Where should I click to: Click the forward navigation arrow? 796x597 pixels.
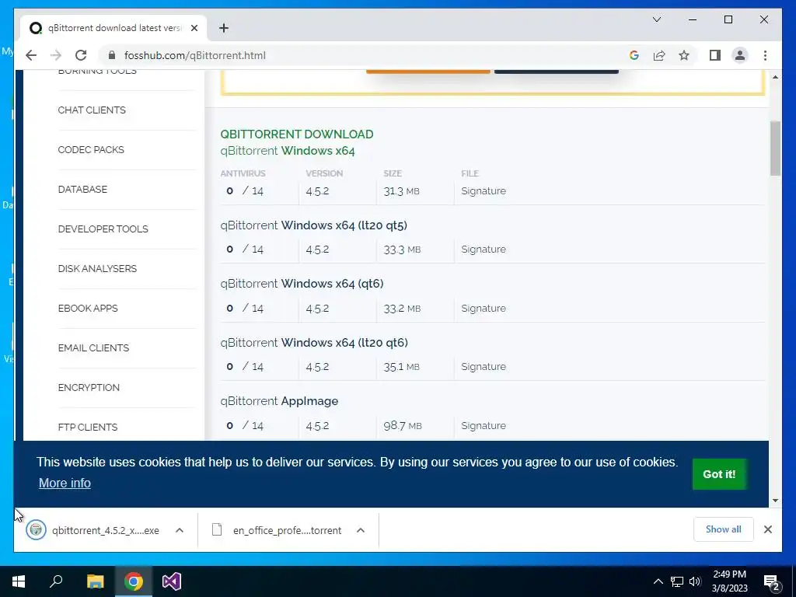click(56, 55)
